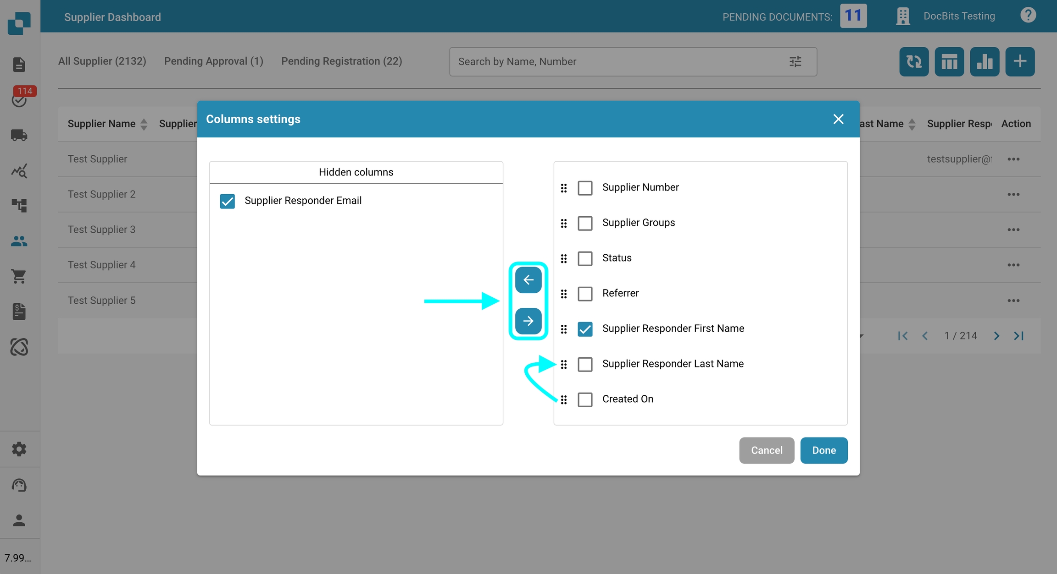Check the Supplier Number checkbox

[x=585, y=188]
